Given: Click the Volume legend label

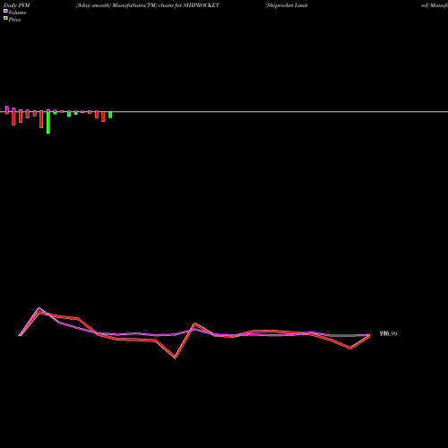Looking at the screenshot, I should [17, 13].
